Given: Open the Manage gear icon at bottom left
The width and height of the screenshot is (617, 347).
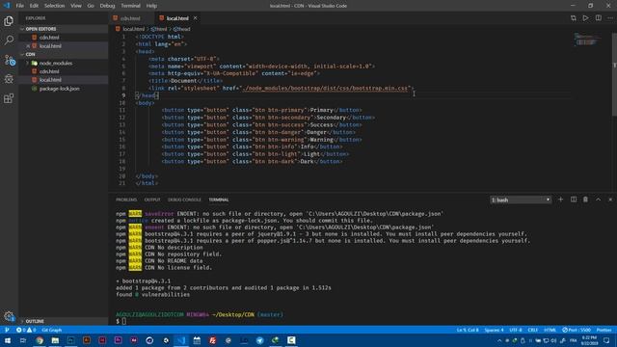Looking at the screenshot, I should (x=9, y=316).
